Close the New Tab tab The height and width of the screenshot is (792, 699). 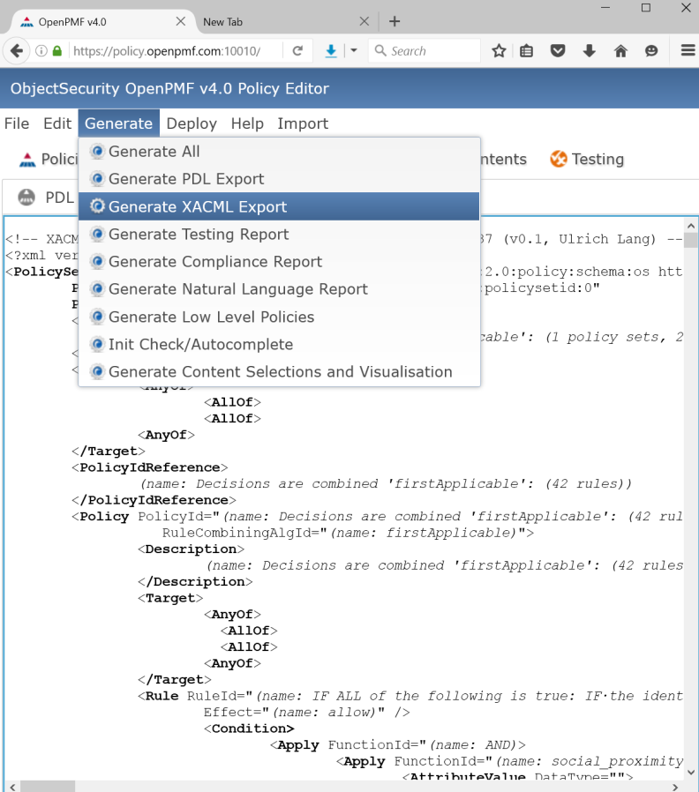coord(364,21)
